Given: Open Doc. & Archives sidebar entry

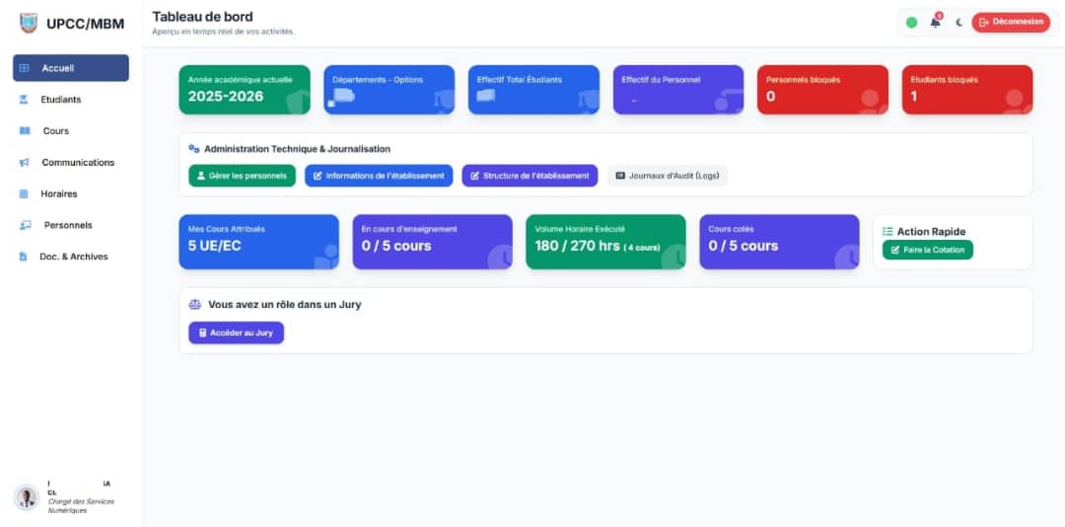Looking at the screenshot, I should pyautogui.click(x=71, y=257).
